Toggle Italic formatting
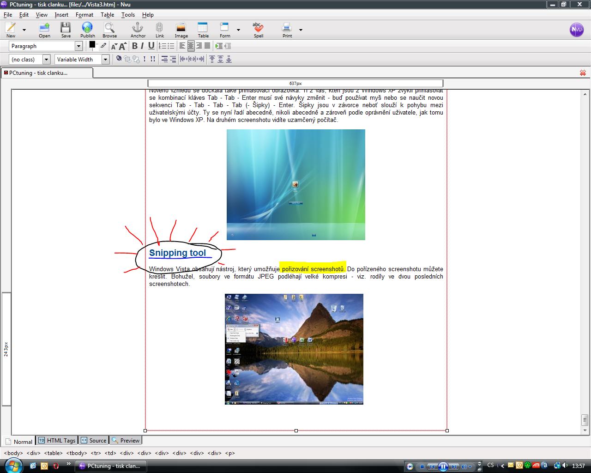Image resolution: width=591 pixels, height=473 pixels. tap(143, 46)
